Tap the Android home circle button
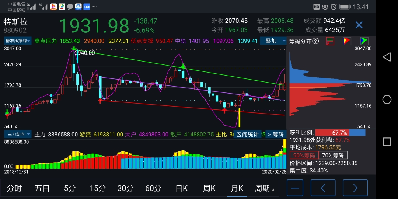 (x=387, y=99)
